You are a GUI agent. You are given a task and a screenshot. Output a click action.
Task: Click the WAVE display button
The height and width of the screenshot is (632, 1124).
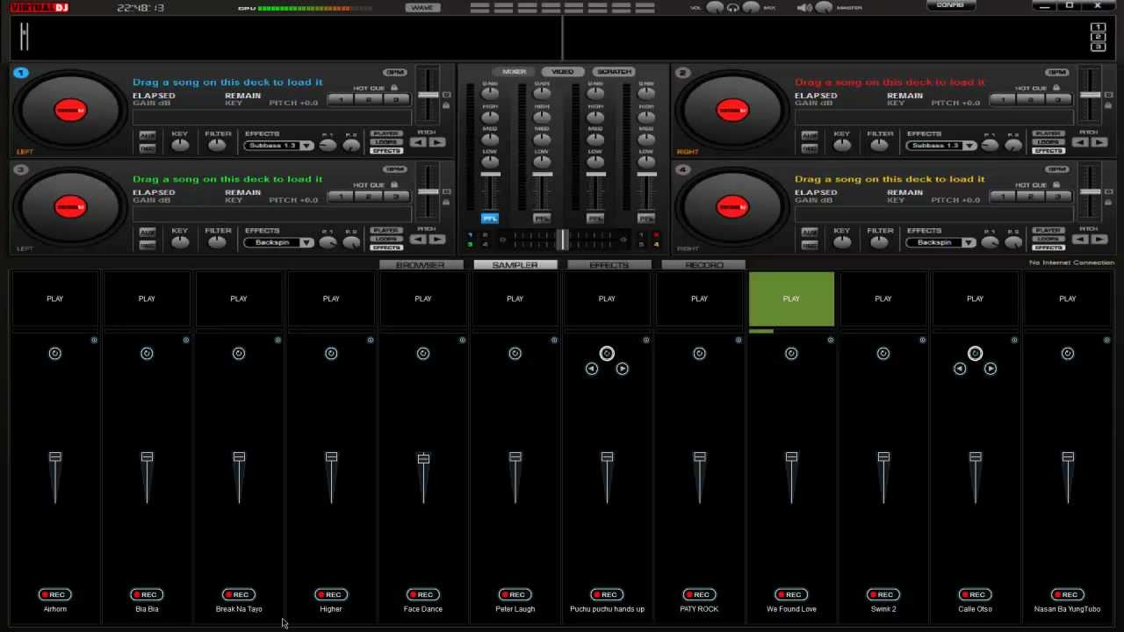point(423,8)
